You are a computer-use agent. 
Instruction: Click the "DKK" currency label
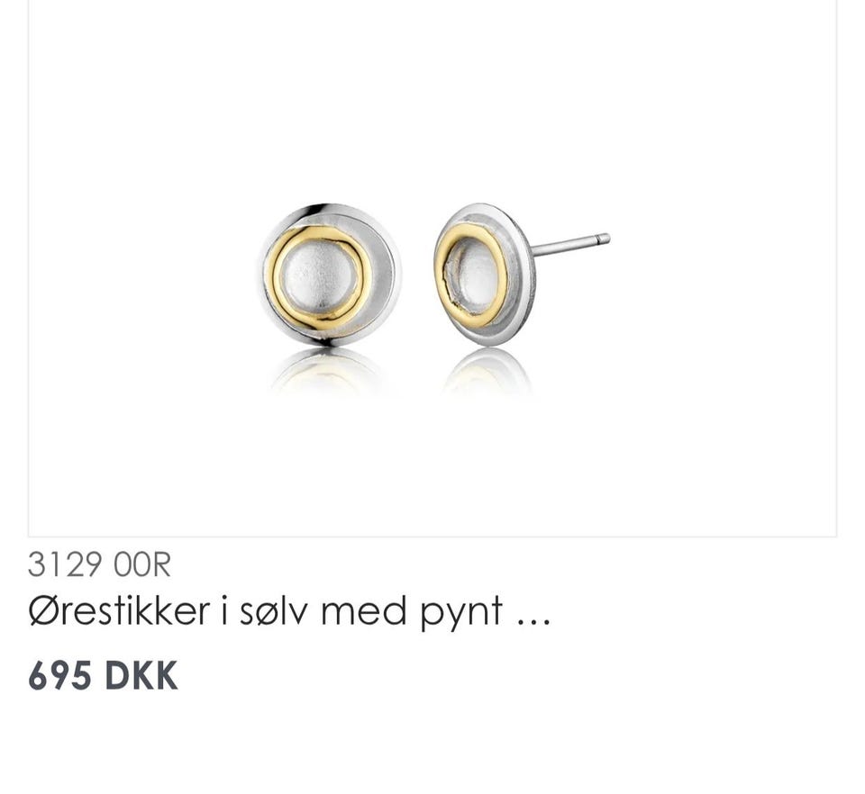click(x=141, y=675)
